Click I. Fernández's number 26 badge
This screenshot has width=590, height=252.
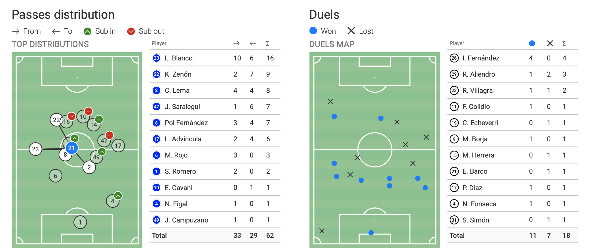pyautogui.click(x=454, y=58)
